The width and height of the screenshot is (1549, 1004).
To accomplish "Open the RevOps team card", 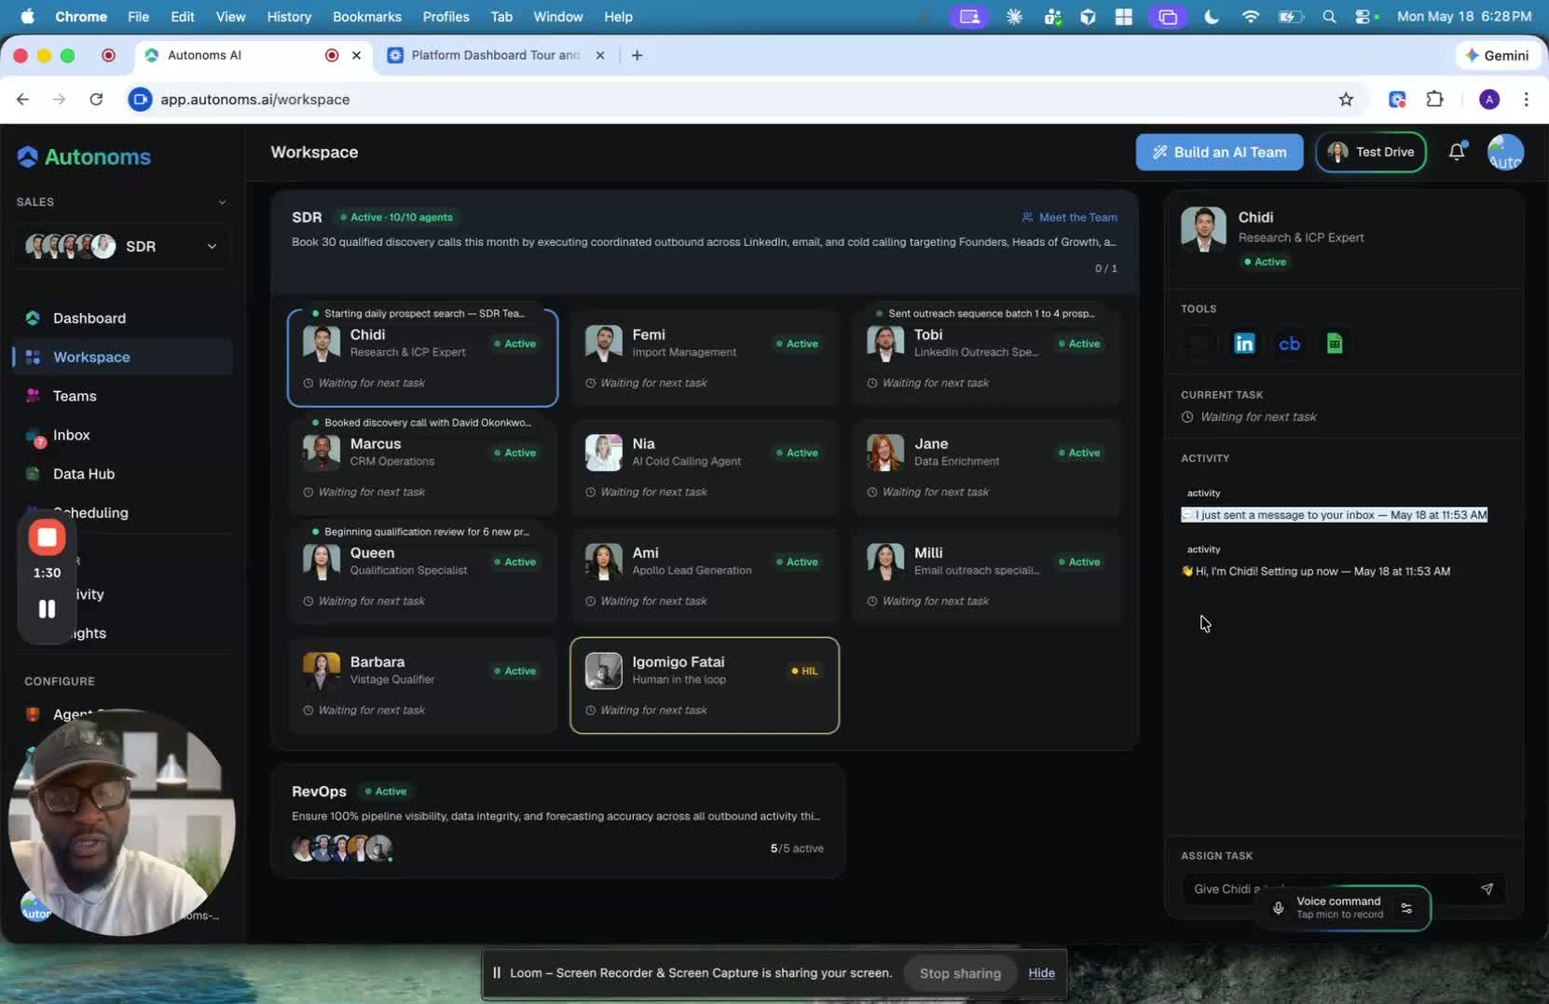I will pyautogui.click(x=558, y=821).
